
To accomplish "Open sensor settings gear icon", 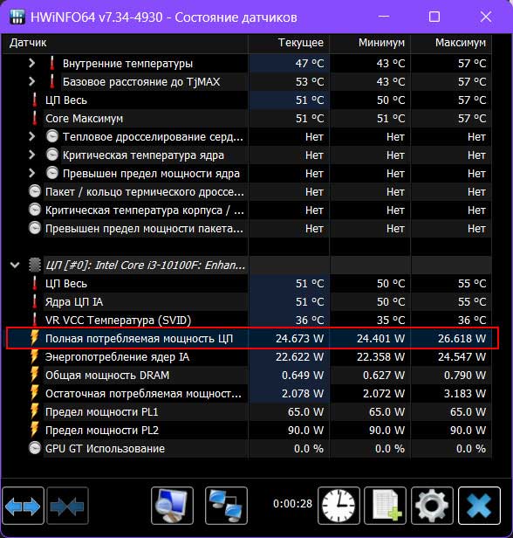I will tap(432, 506).
